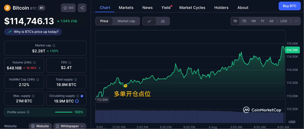
Task: Click the Vol/Mkt Cap info icon
Action: [38, 79]
